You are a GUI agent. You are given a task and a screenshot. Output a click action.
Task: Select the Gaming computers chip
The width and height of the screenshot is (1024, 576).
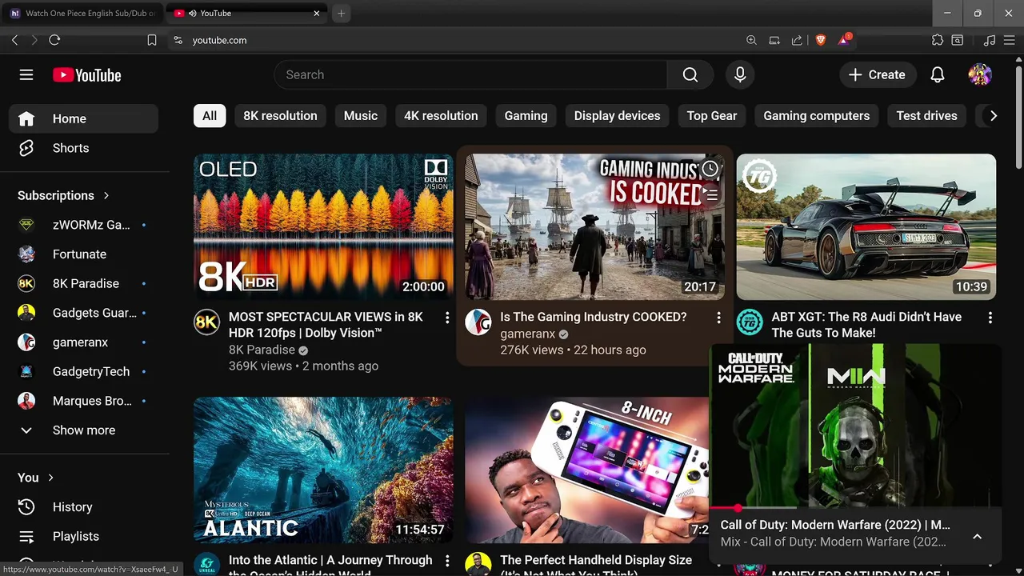point(816,116)
